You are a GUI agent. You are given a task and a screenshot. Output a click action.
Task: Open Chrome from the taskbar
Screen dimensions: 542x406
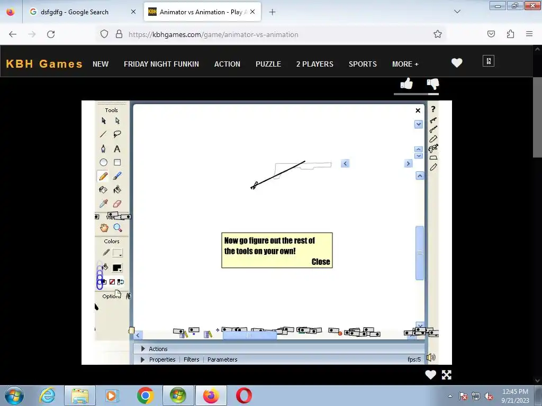click(145, 395)
